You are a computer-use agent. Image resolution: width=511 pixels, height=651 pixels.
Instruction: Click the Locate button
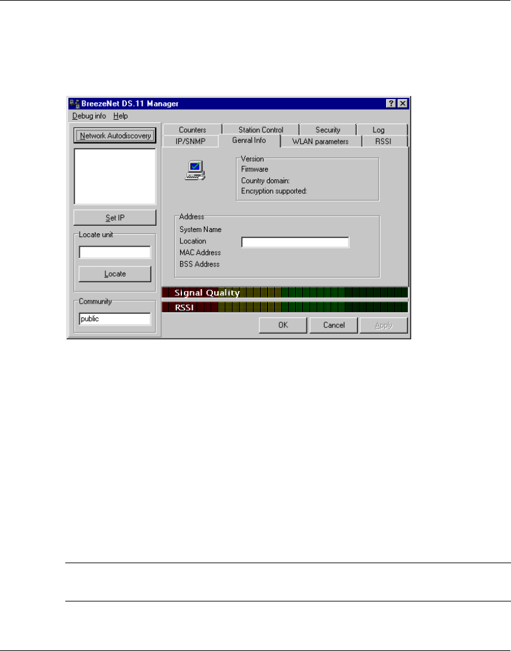coord(115,274)
